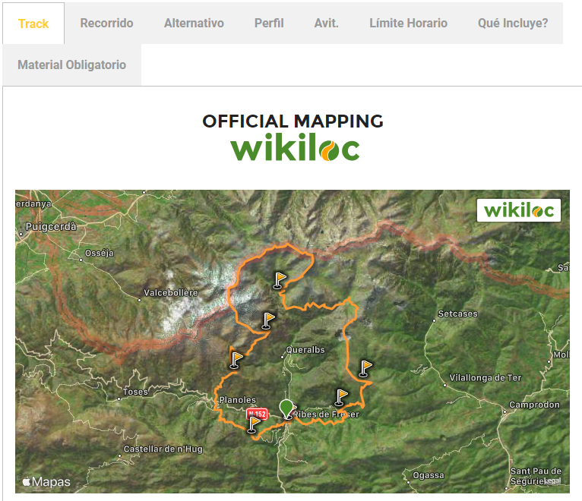Switch to the Avit. tab

[326, 24]
